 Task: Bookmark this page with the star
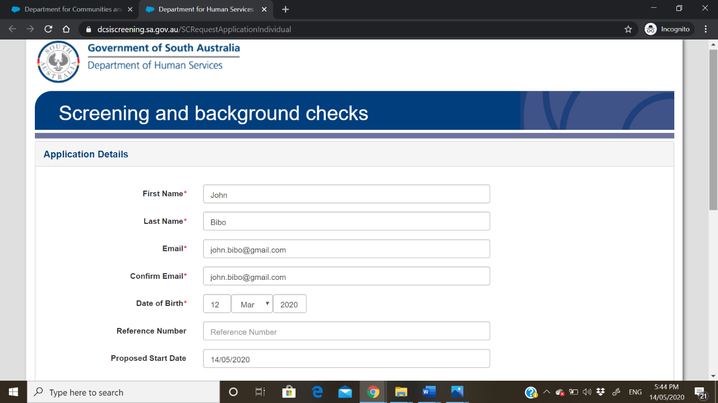628,29
